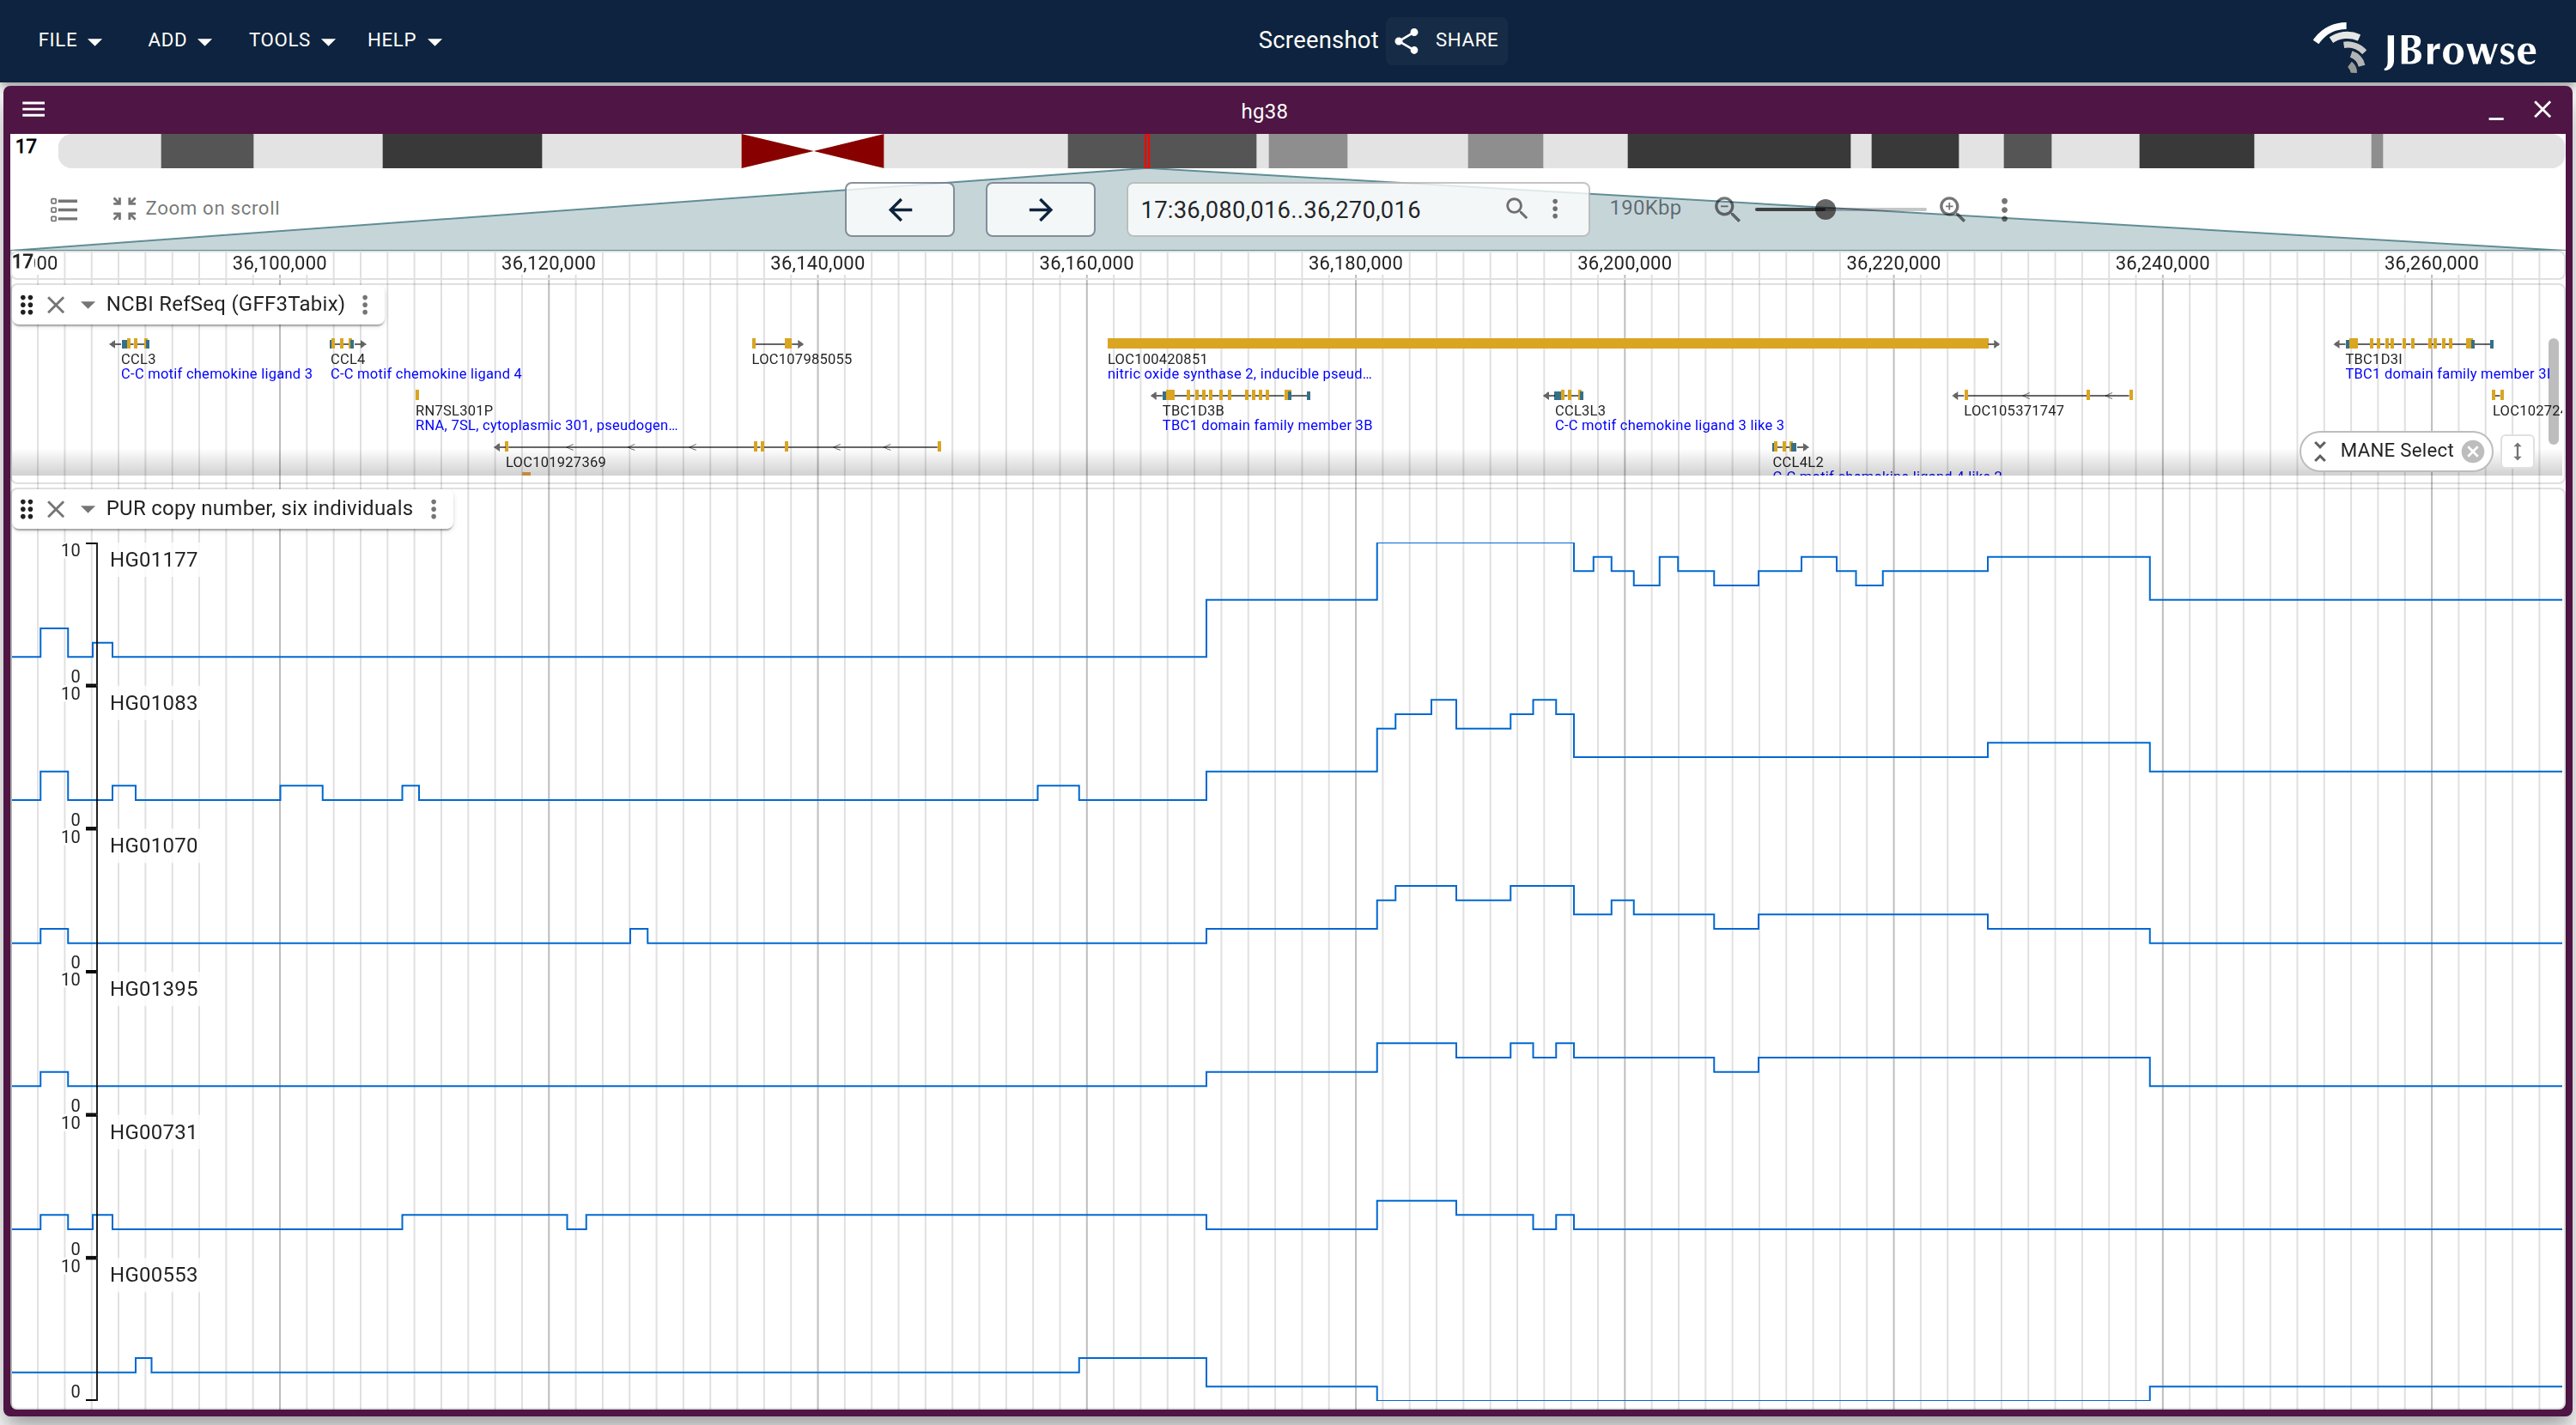Open location box options menu
Image resolution: width=2576 pixels, height=1425 pixels.
tap(1555, 208)
